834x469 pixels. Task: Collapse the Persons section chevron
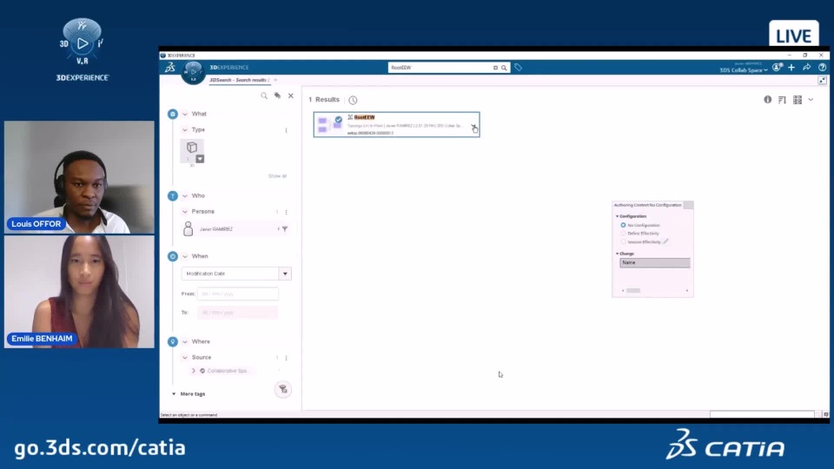(185, 212)
